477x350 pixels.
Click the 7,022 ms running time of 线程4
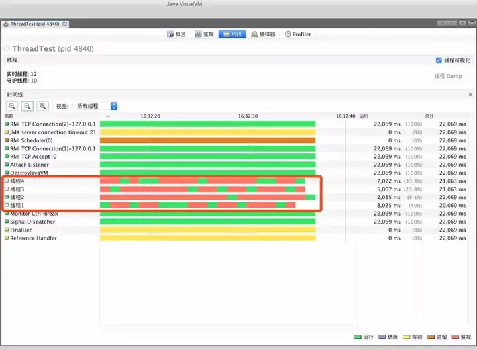tap(388, 181)
